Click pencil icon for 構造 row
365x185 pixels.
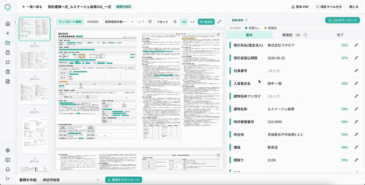[356, 147]
